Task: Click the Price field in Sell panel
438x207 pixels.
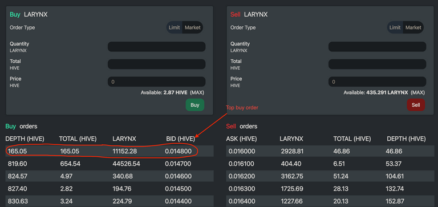Action: [378, 82]
